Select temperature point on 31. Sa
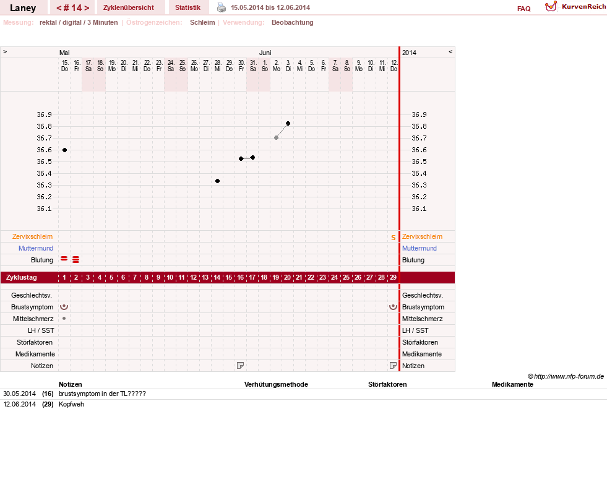Viewport: 607px width, 495px height. click(x=253, y=158)
